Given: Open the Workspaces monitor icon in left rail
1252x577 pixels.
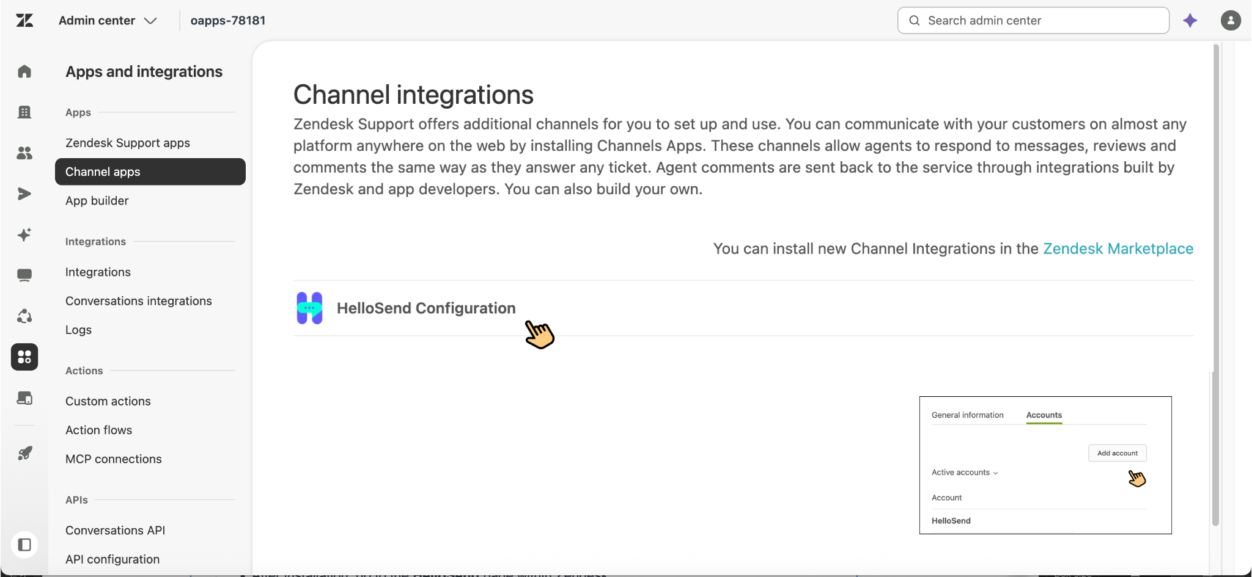Looking at the screenshot, I should click(24, 275).
